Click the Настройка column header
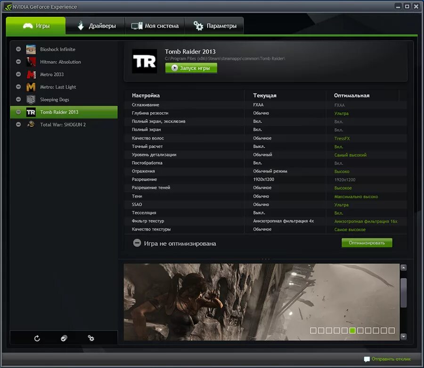The image size is (424, 368). pyautogui.click(x=146, y=95)
